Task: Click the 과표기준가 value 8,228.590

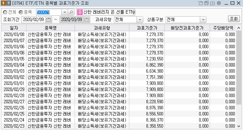Action: tap(155, 101)
